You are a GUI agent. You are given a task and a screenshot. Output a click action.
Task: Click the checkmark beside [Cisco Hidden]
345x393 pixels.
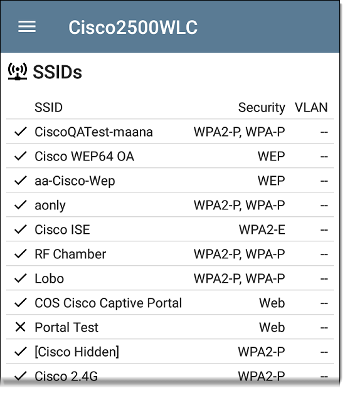(20, 352)
